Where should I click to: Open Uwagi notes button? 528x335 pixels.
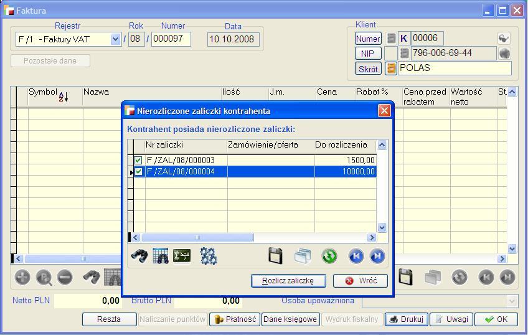[451, 319]
